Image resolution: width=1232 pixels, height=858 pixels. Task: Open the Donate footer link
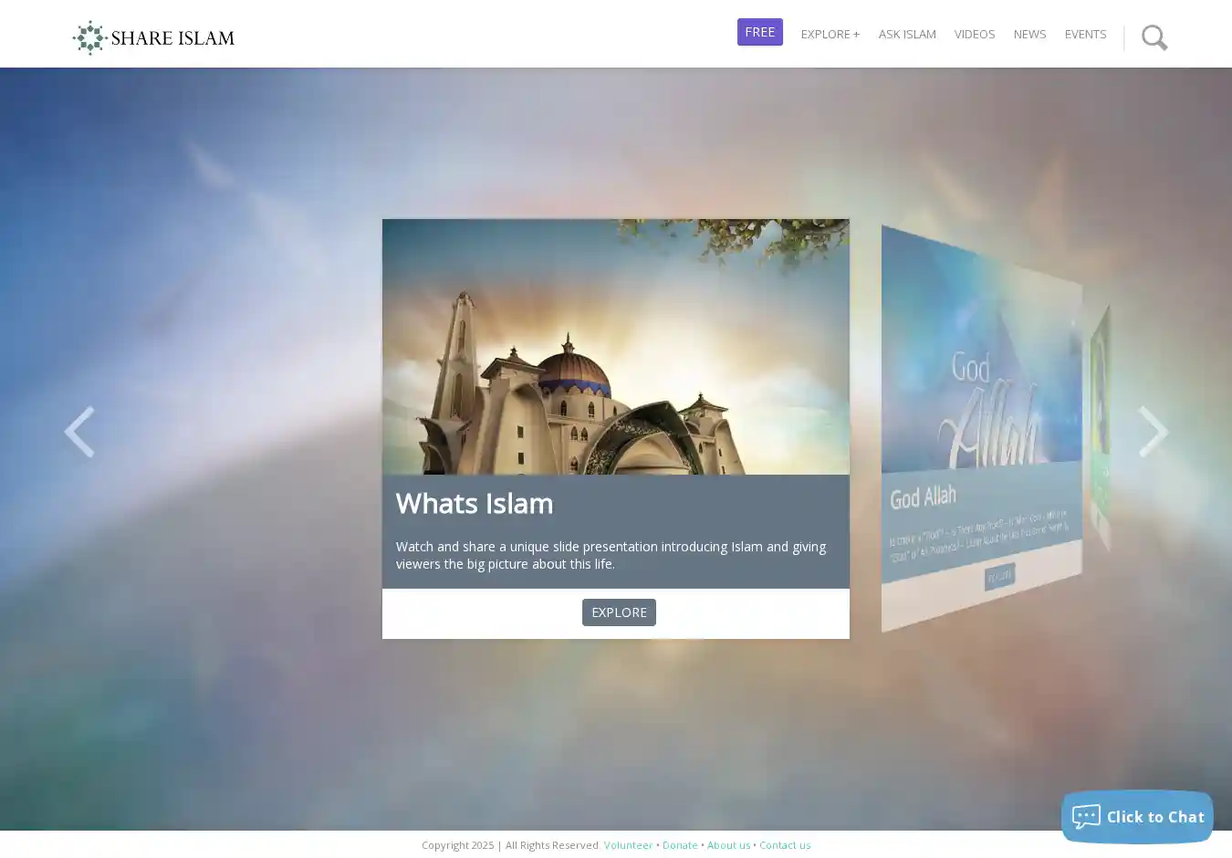click(x=680, y=845)
